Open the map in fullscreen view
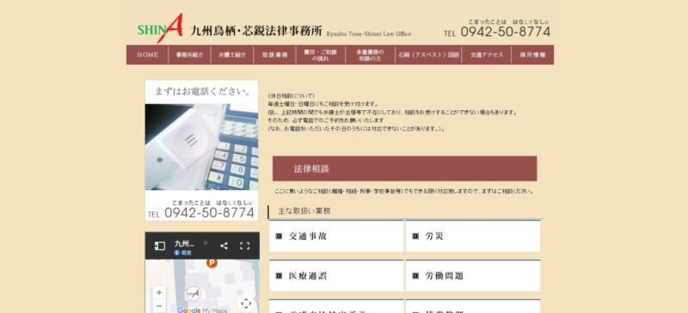This screenshot has height=313, width=688. pyautogui.click(x=245, y=246)
